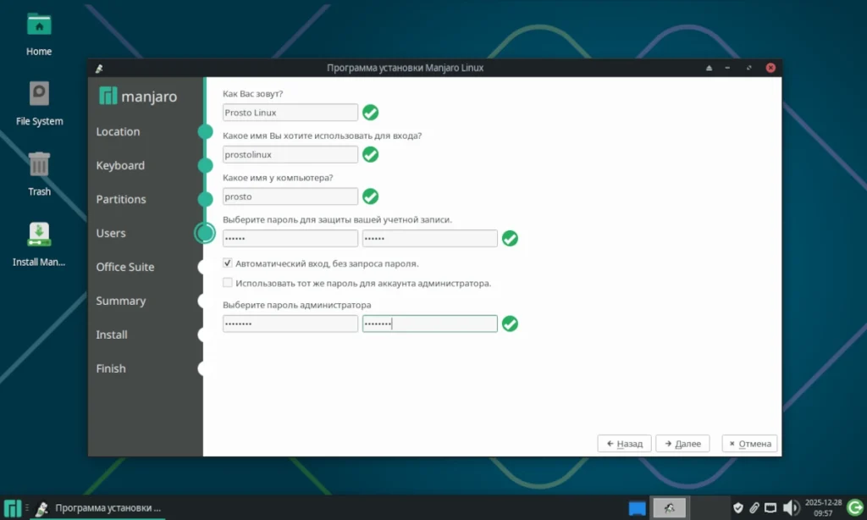The width and height of the screenshot is (867, 520).
Task: Select the Install Manjaro desktop launcher icon
Action: coord(39,235)
